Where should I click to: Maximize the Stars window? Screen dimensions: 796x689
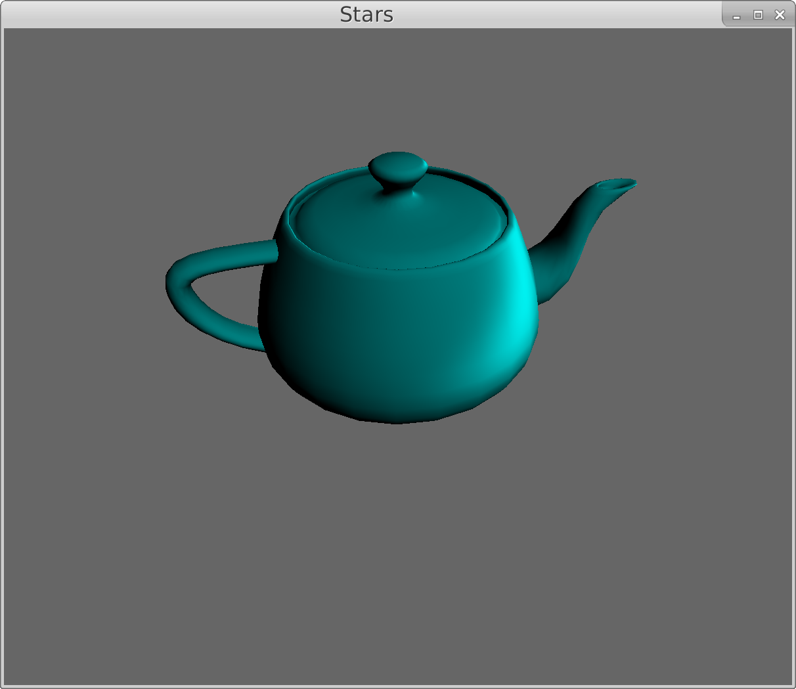click(x=758, y=15)
